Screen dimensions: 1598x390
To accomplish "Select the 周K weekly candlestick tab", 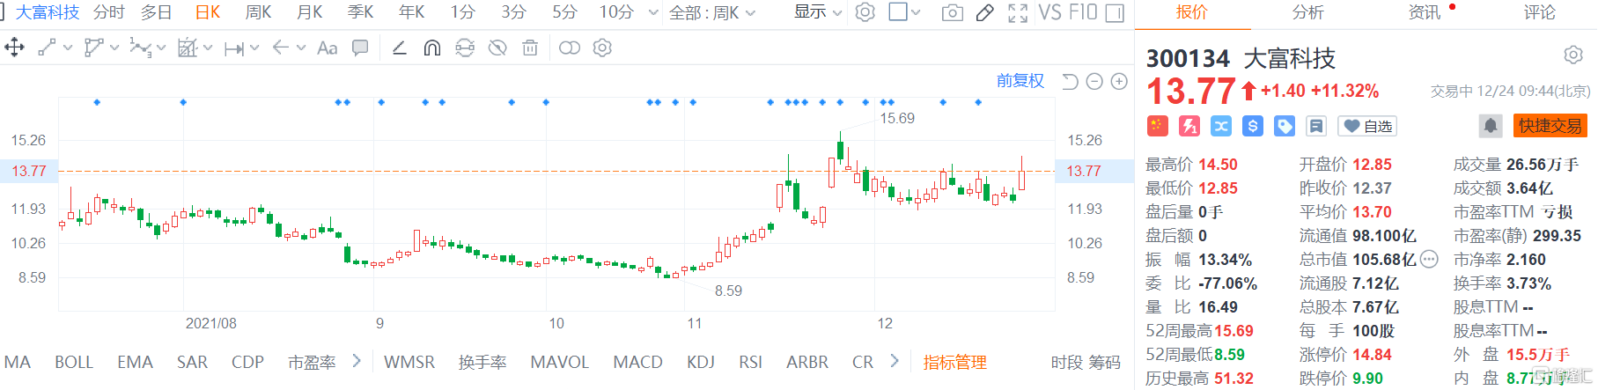I will pyautogui.click(x=258, y=12).
